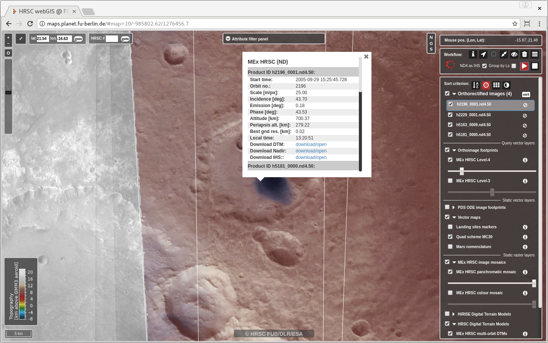Image resolution: width=548 pixels, height=343 pixels.
Task: Open the Download DTM link
Action: 311,144
